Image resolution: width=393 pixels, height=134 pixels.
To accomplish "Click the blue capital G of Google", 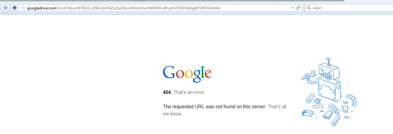I will click(x=169, y=73).
